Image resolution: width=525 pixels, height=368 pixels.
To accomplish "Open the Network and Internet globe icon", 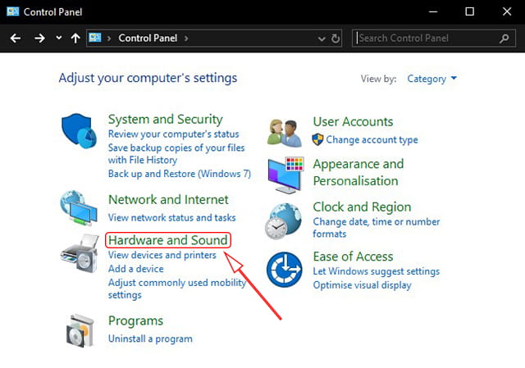I will [x=79, y=207].
